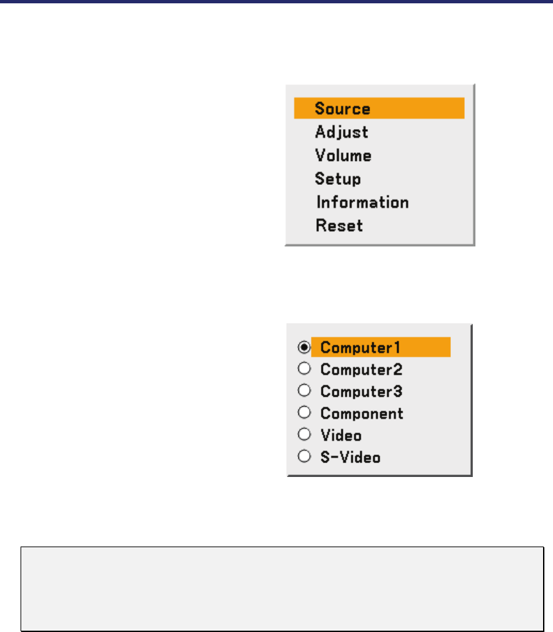Click the Component label text

tap(362, 413)
